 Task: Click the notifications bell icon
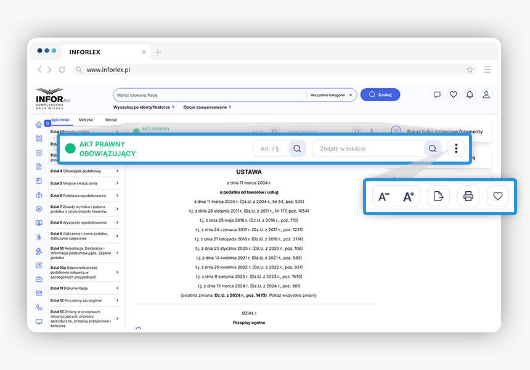[x=470, y=94]
